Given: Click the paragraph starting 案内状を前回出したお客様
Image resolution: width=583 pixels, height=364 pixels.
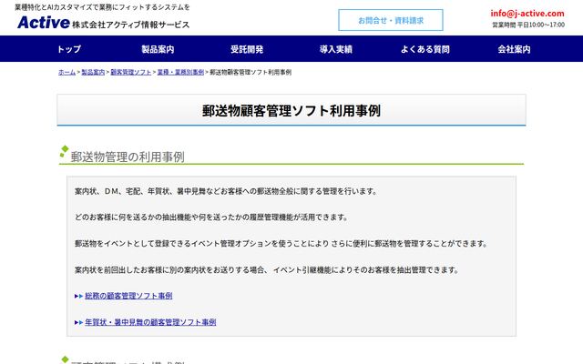Looking at the screenshot, I should (x=267, y=270).
